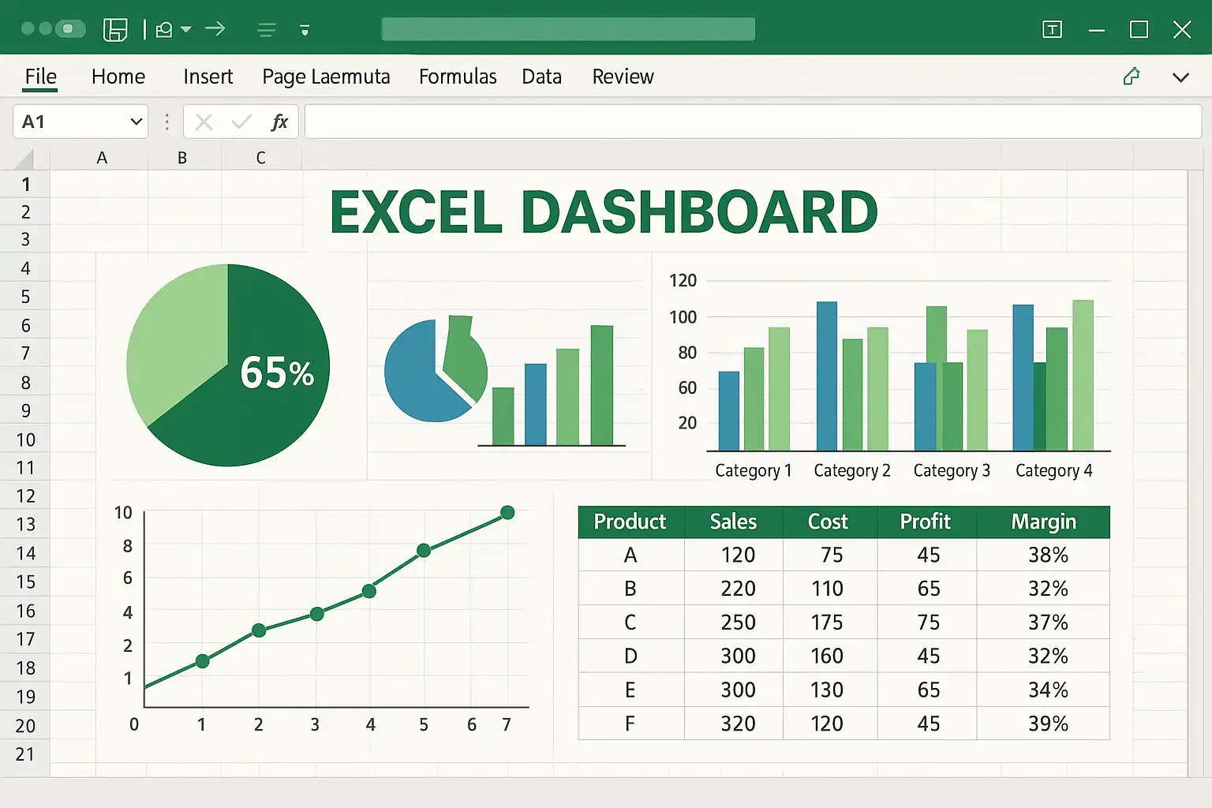The width and height of the screenshot is (1212, 808).
Task: Open the Data tab
Action: (542, 77)
